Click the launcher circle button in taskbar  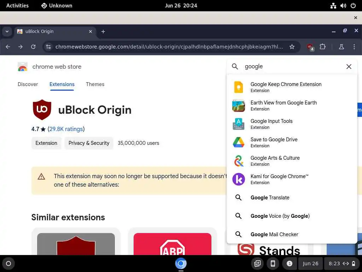pos(8,263)
